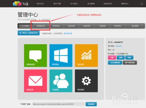Open the orange 资金记录 chart tile

pyautogui.click(x=86, y=56)
